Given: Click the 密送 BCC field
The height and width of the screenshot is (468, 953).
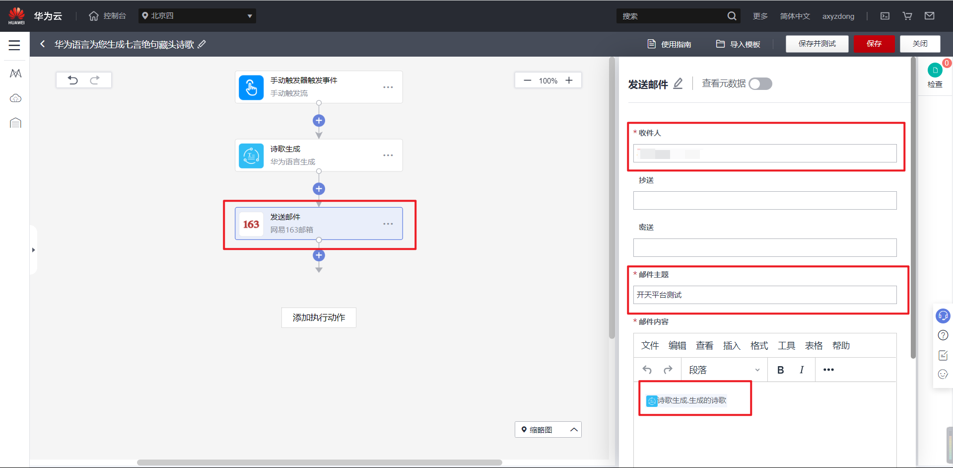Looking at the screenshot, I should click(765, 248).
